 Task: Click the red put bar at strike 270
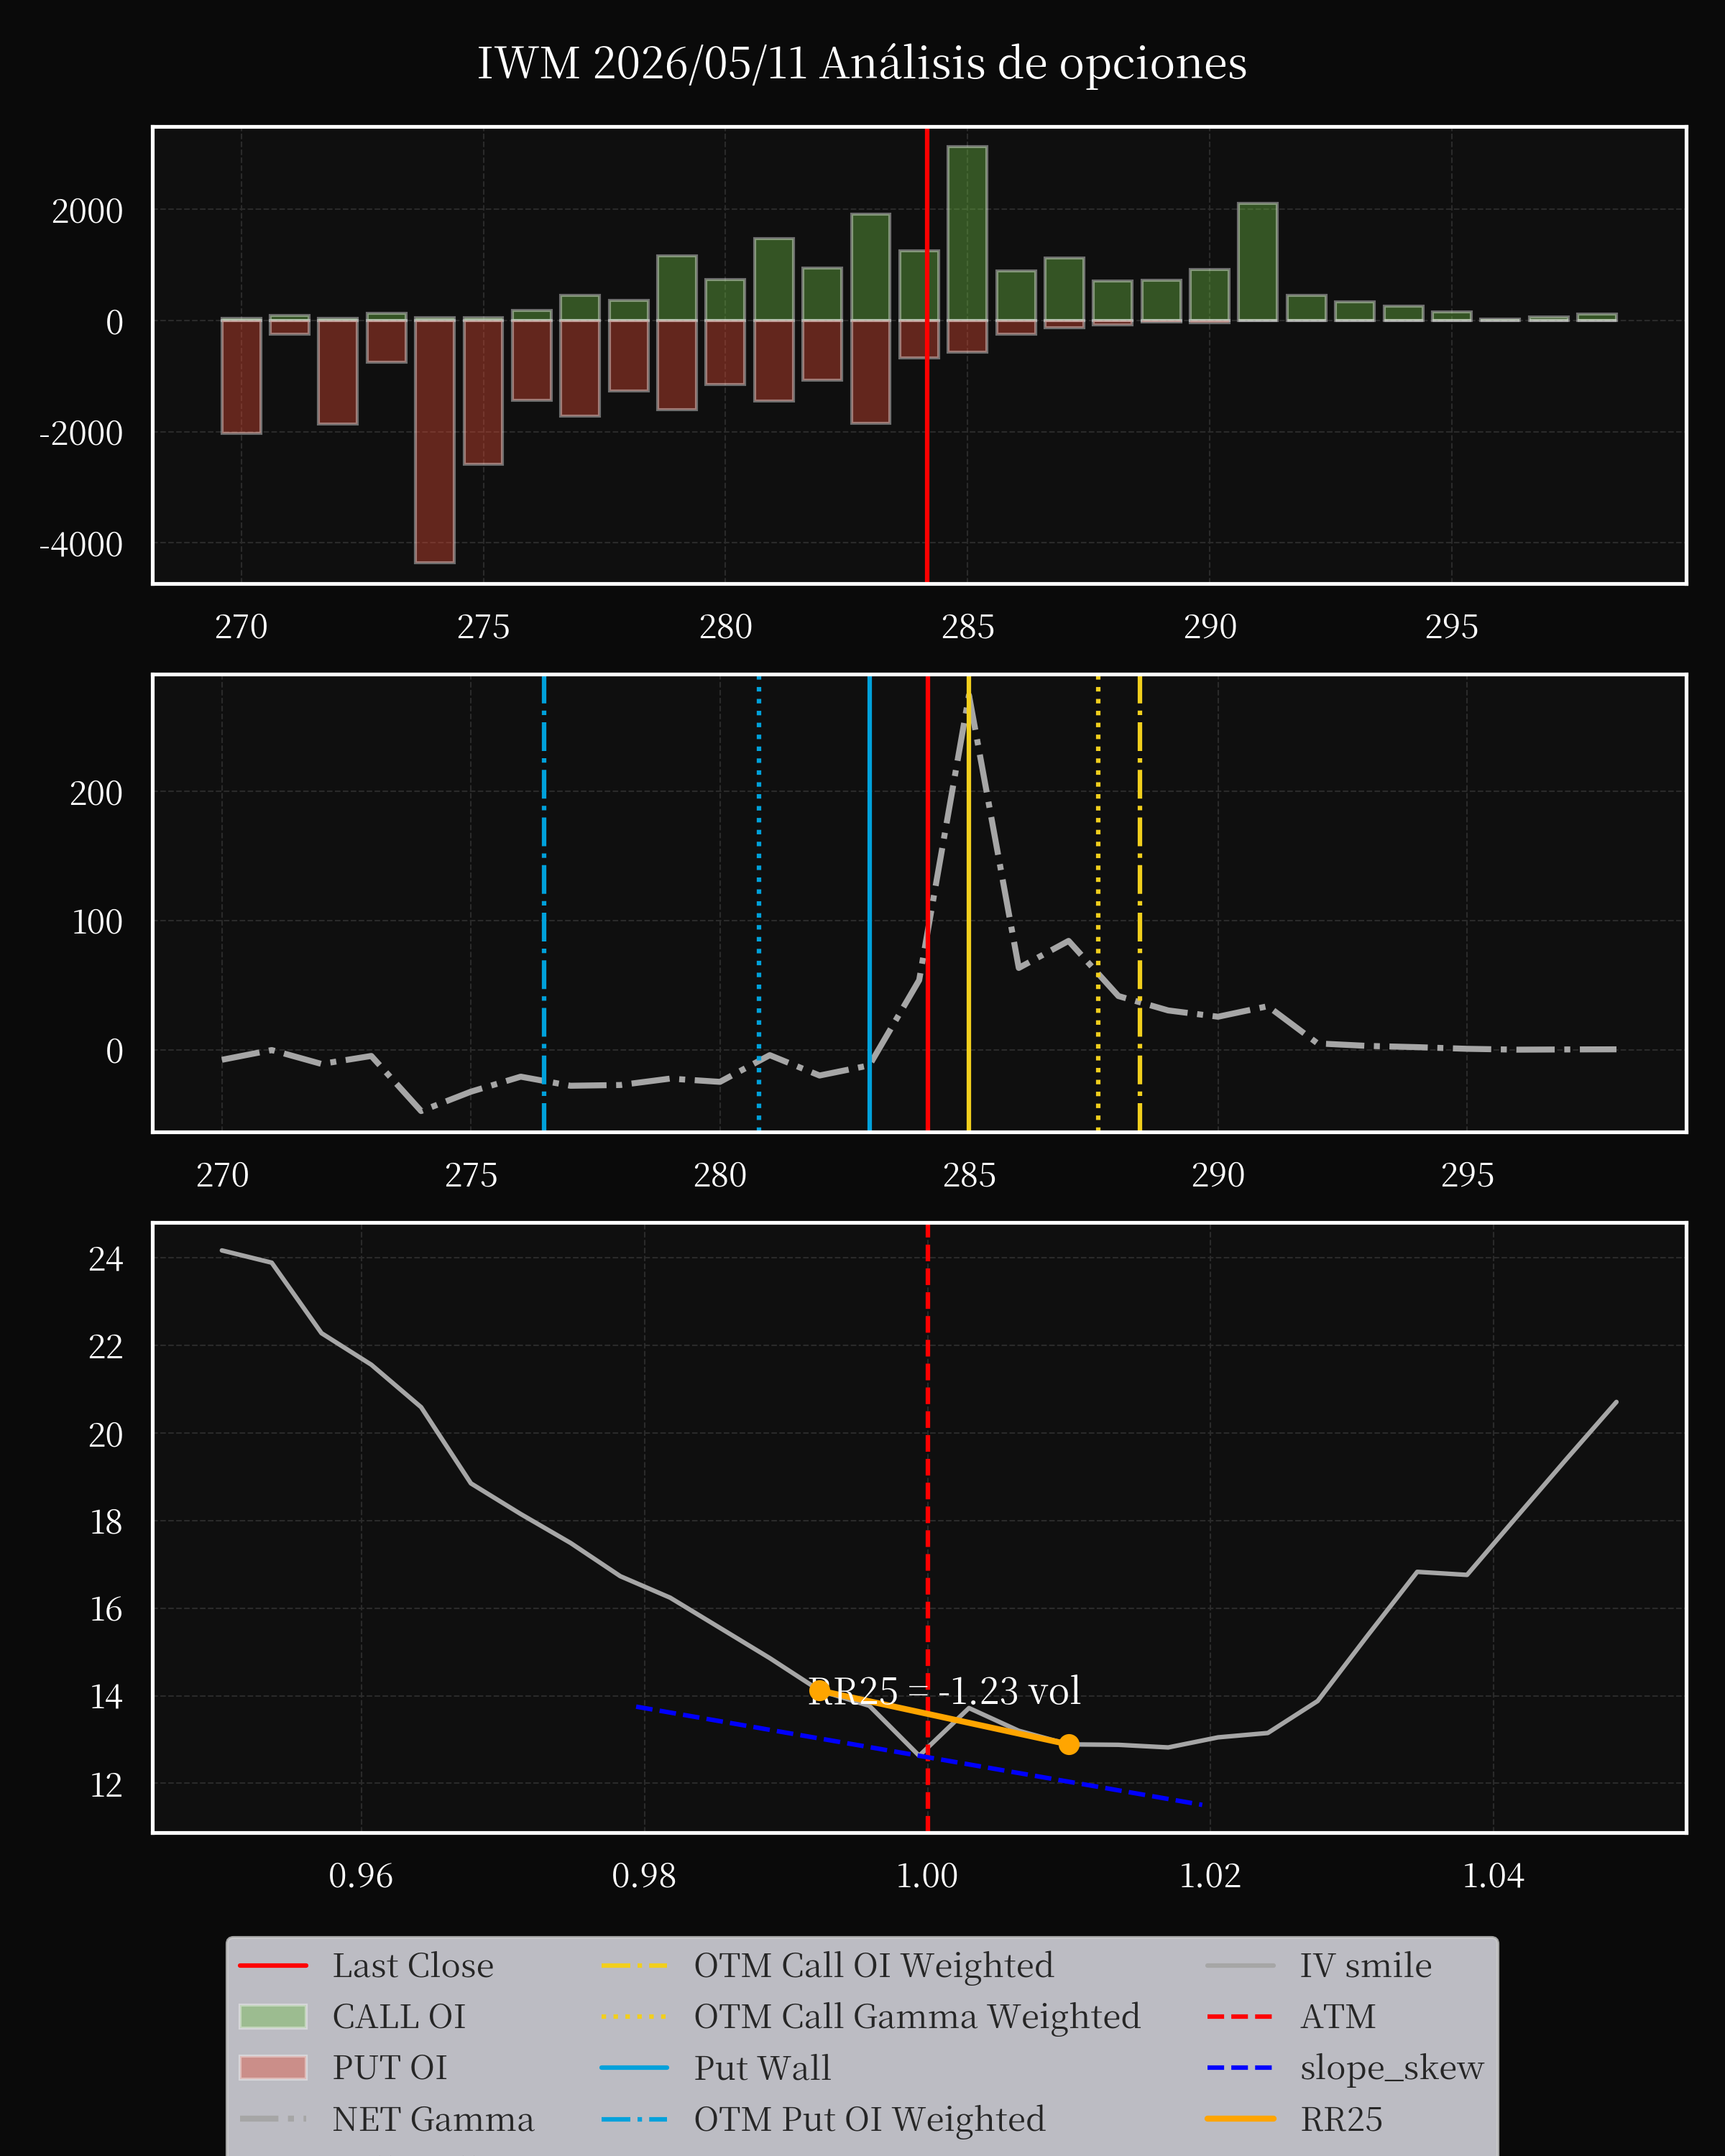coord(241,376)
